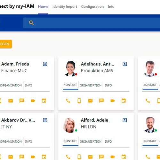
Task: Click the search magnifier icon
Action: coord(31,23)
